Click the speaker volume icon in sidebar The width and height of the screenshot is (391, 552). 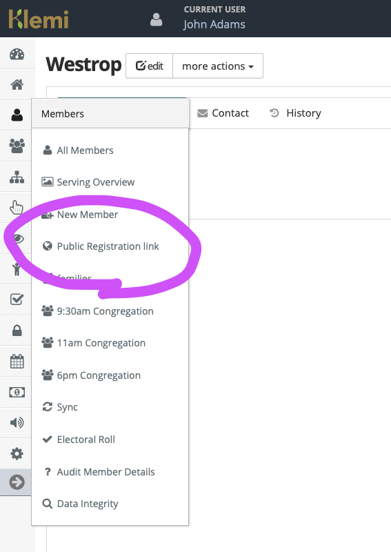pyautogui.click(x=17, y=422)
